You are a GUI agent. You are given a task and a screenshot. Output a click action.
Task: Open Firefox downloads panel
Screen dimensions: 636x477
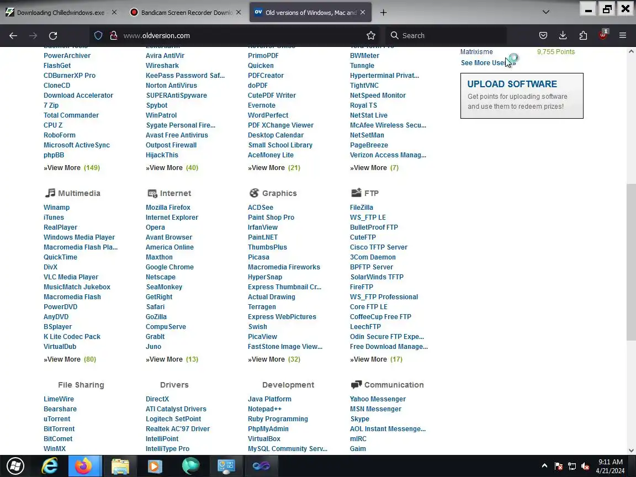click(563, 36)
